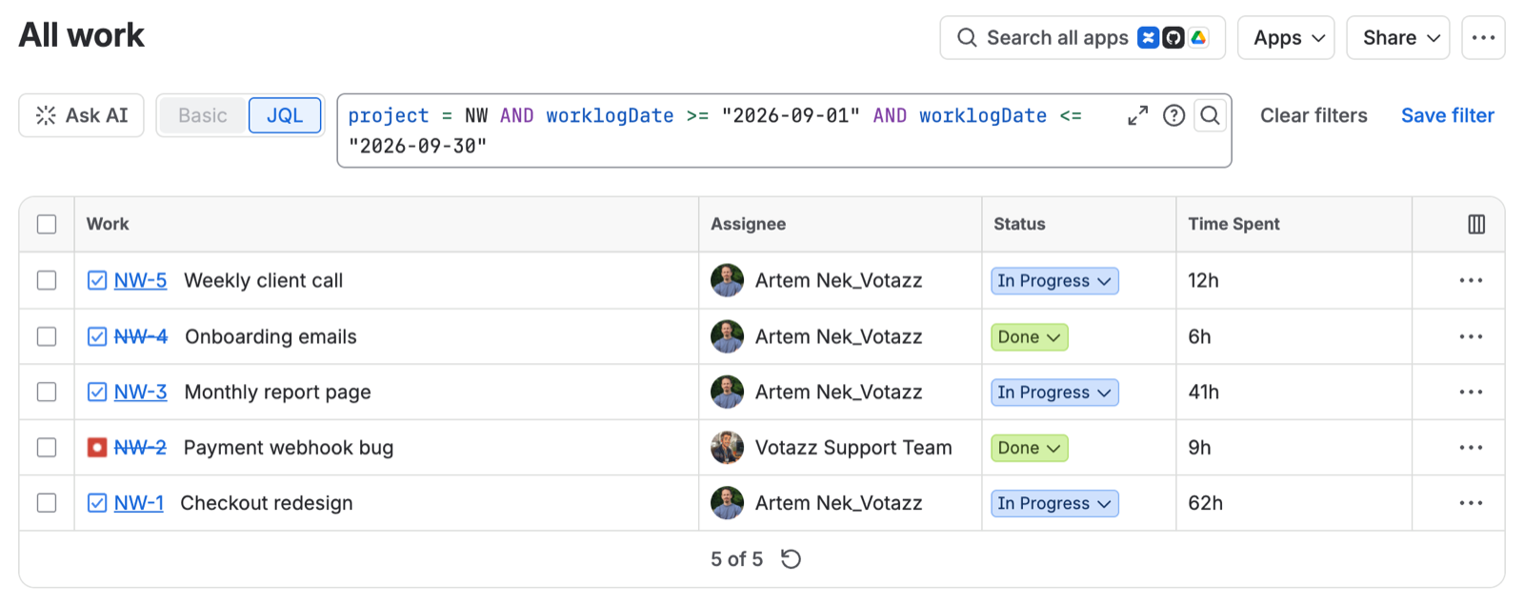Tick the select-all checkbox in header
This screenshot has height=605, width=1524.
point(47,224)
